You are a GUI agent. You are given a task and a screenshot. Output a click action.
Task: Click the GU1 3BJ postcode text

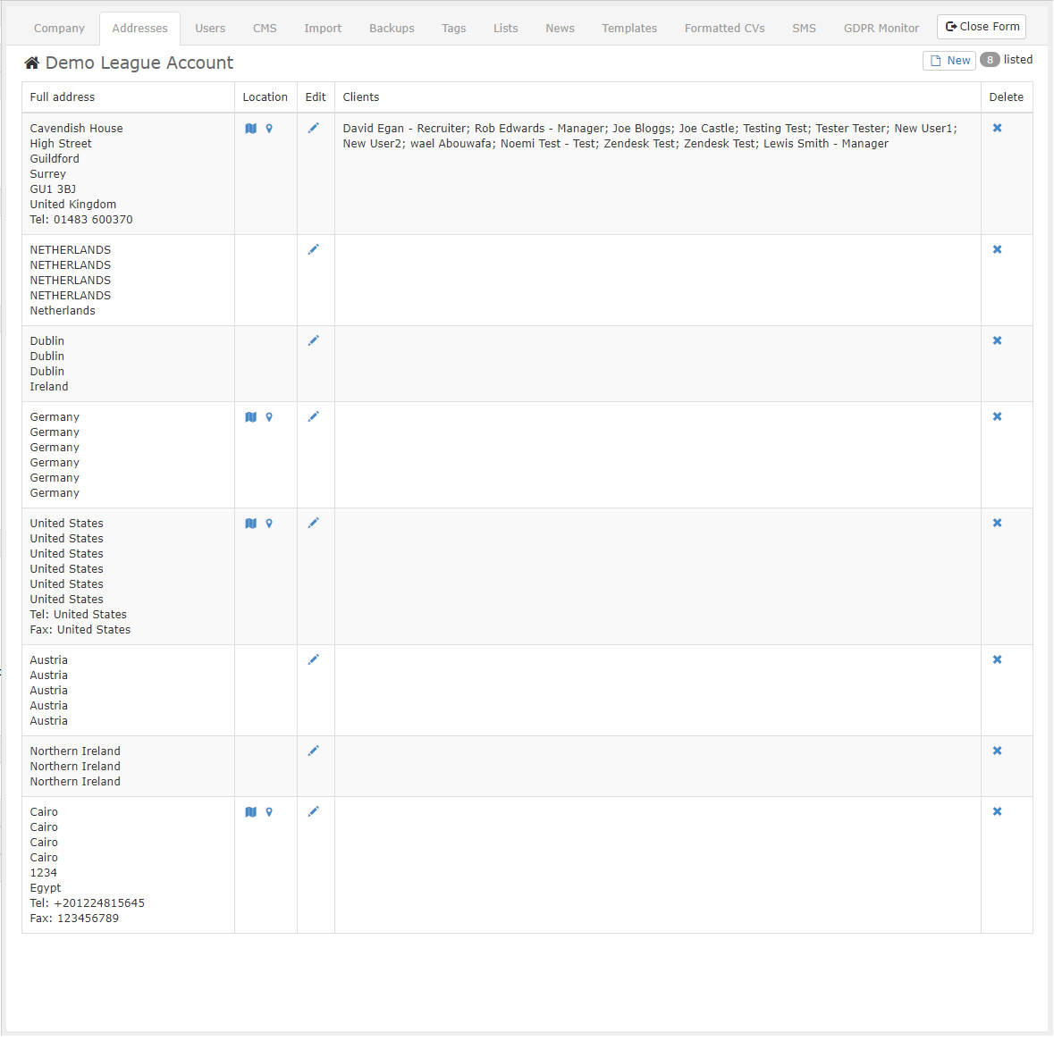tap(53, 189)
